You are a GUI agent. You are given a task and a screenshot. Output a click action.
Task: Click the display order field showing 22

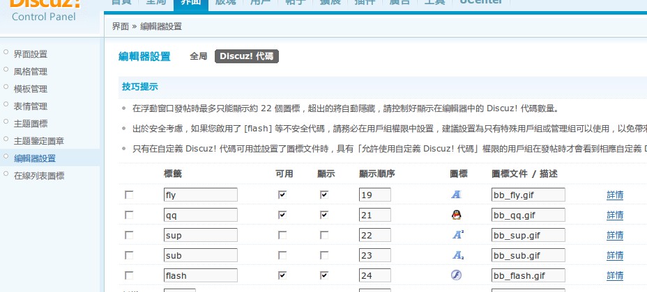(x=374, y=235)
